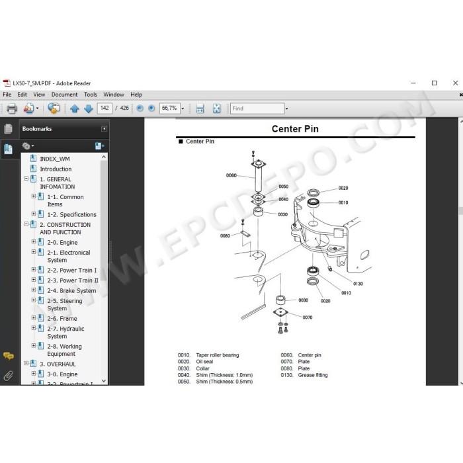
Task: Click bookmarks panel scrollbar up arrow
Action: click(104, 157)
